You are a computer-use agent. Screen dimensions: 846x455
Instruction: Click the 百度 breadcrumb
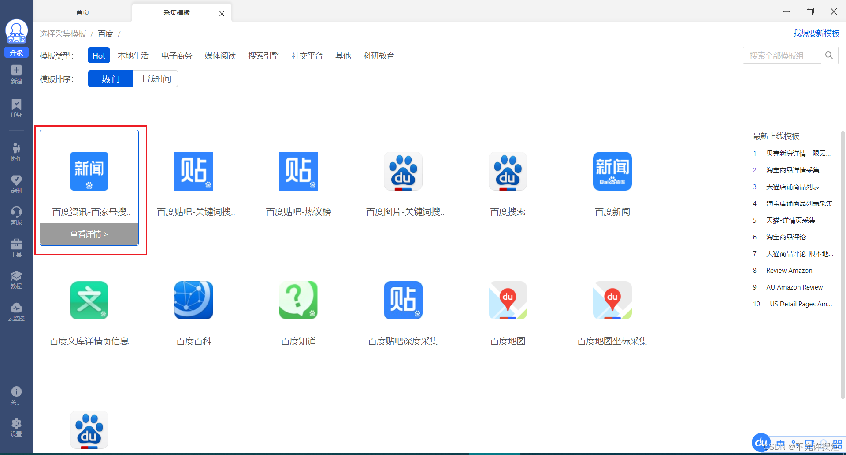tap(106, 34)
